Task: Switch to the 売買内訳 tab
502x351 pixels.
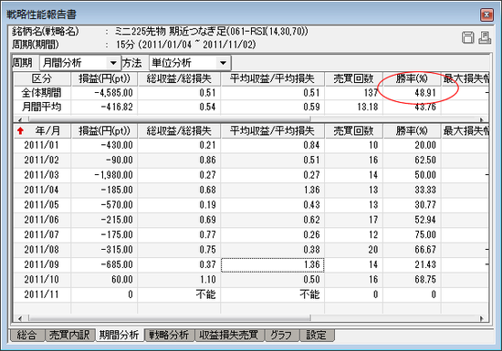Action: [x=70, y=335]
